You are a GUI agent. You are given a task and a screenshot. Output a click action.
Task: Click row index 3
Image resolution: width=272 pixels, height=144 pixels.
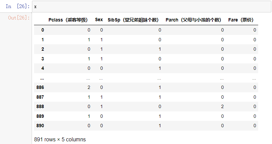click(43, 59)
